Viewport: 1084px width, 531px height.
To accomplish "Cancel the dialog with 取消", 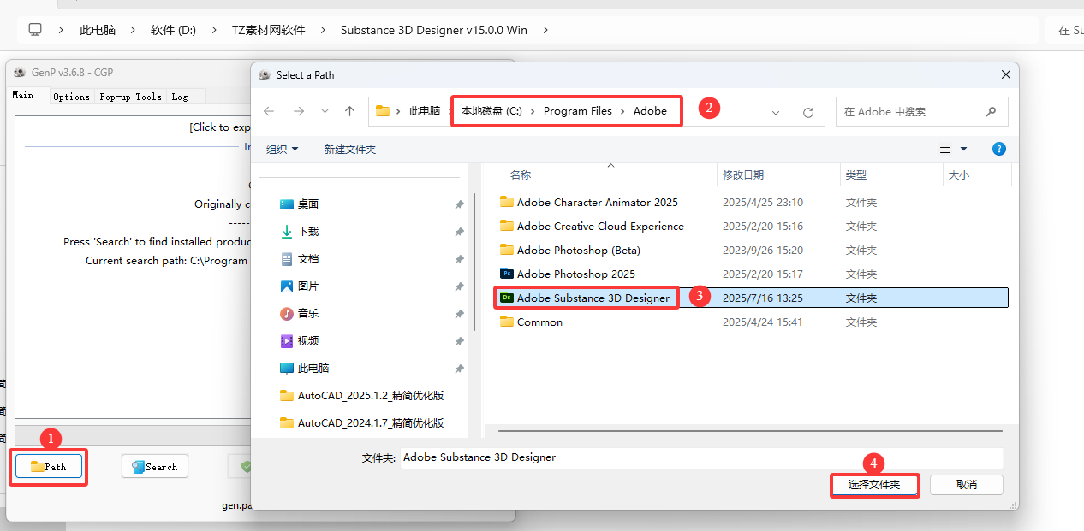I will [x=967, y=485].
